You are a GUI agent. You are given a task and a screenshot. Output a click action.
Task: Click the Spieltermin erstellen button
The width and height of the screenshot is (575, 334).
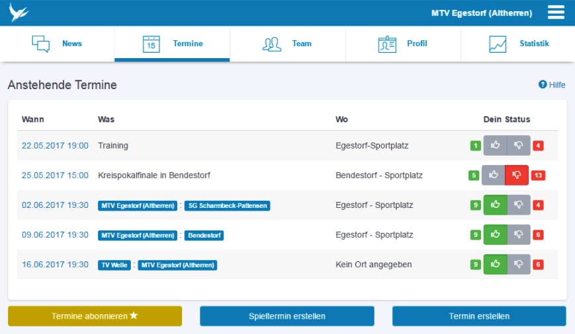[287, 316]
